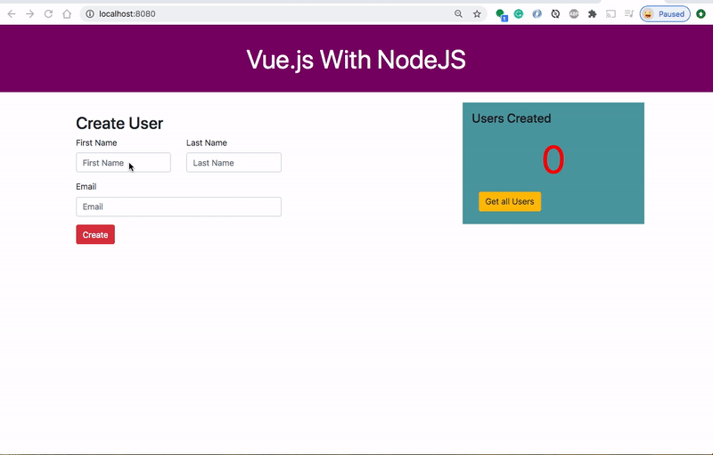Viewport: 713px width, 455px height.
Task: Open the media controls playlist icon
Action: click(629, 14)
